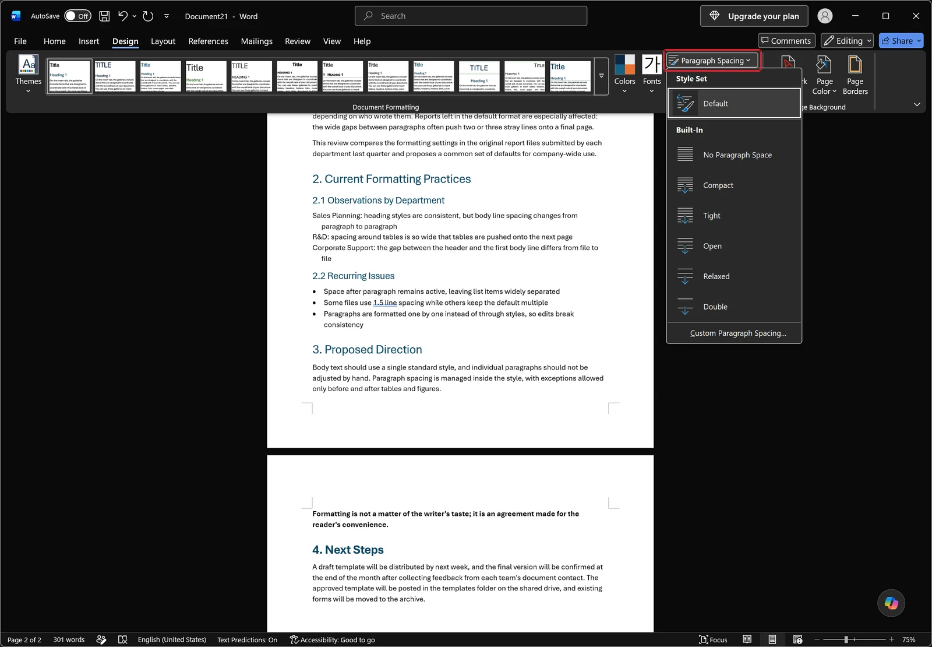Viewport: 932px width, 647px height.
Task: Open the File tab
Action: 20,41
